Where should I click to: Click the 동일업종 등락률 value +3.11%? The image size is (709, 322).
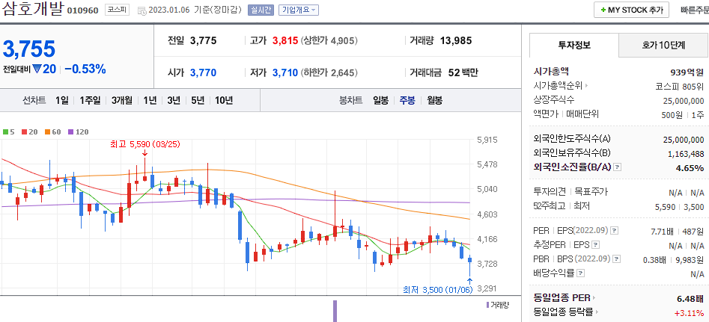[x=689, y=312]
